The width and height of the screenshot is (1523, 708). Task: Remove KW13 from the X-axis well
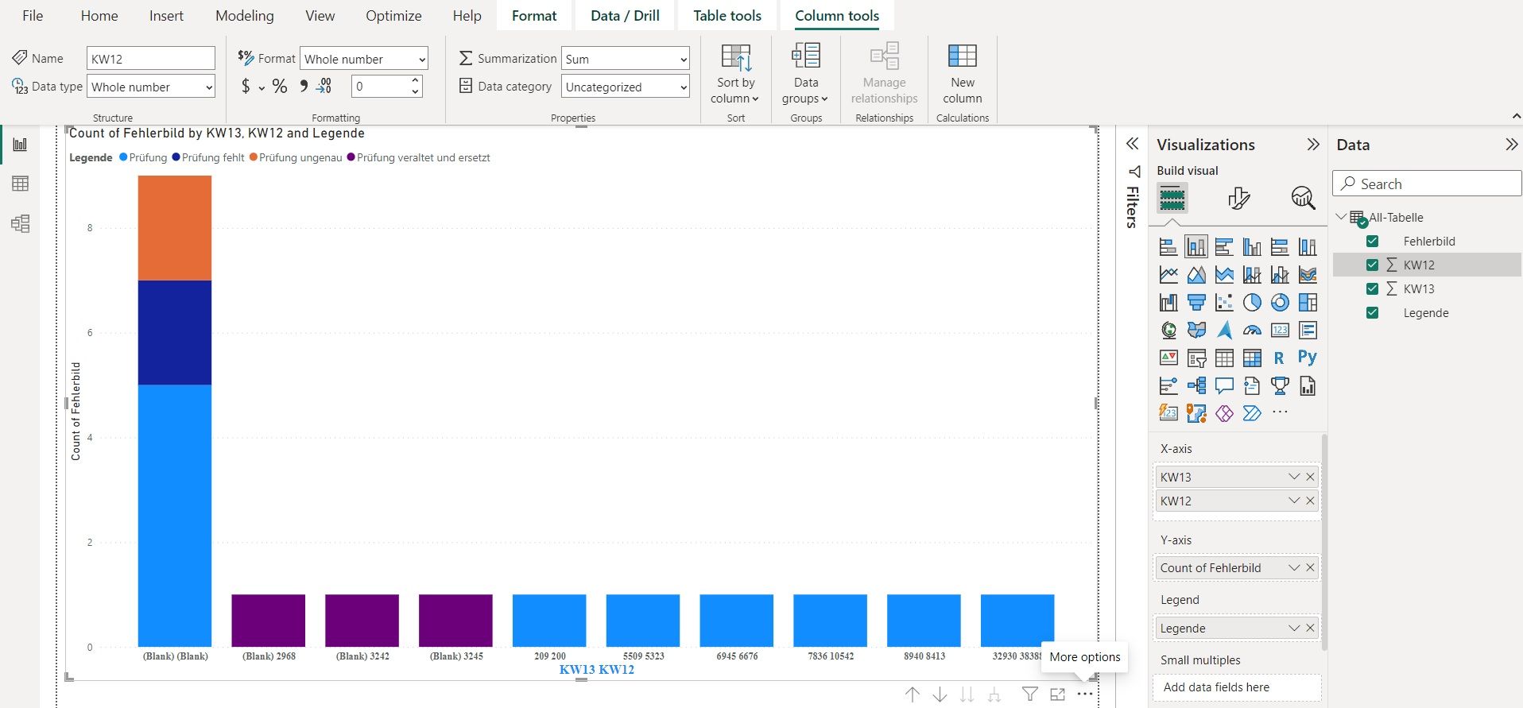click(1310, 477)
